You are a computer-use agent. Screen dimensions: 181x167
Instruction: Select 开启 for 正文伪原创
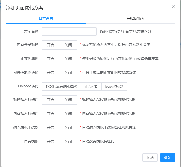pyautogui.click(x=51, y=59)
